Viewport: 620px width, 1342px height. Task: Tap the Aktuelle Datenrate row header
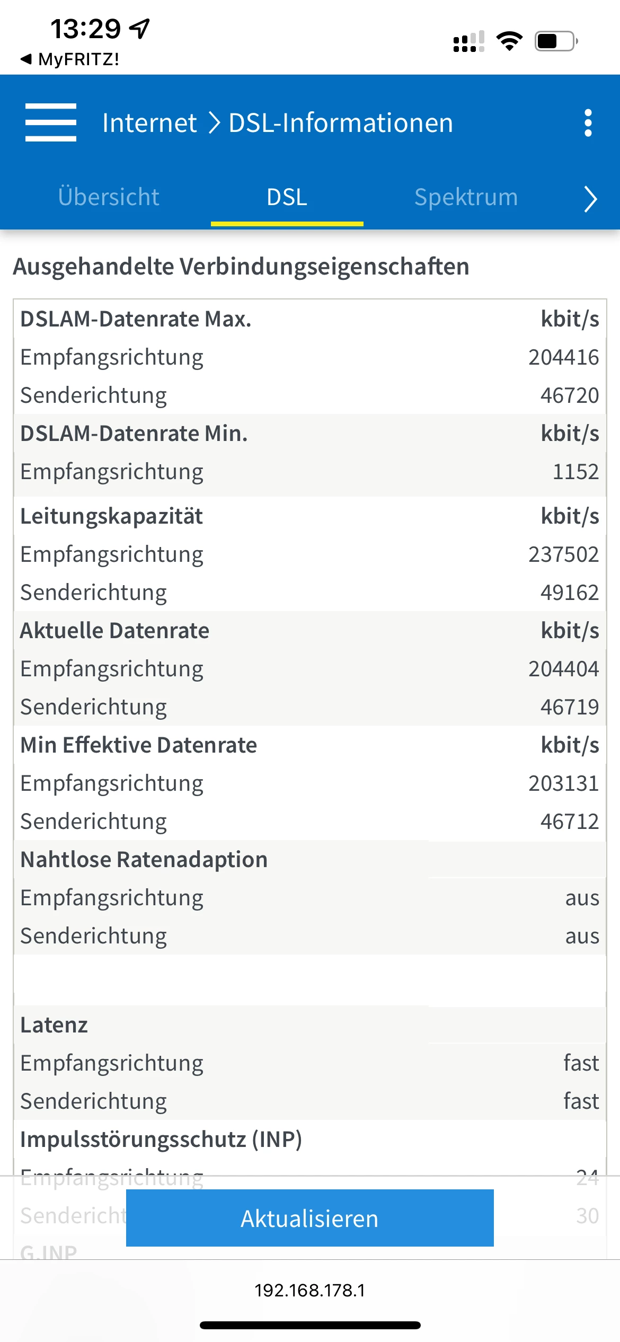pos(115,631)
